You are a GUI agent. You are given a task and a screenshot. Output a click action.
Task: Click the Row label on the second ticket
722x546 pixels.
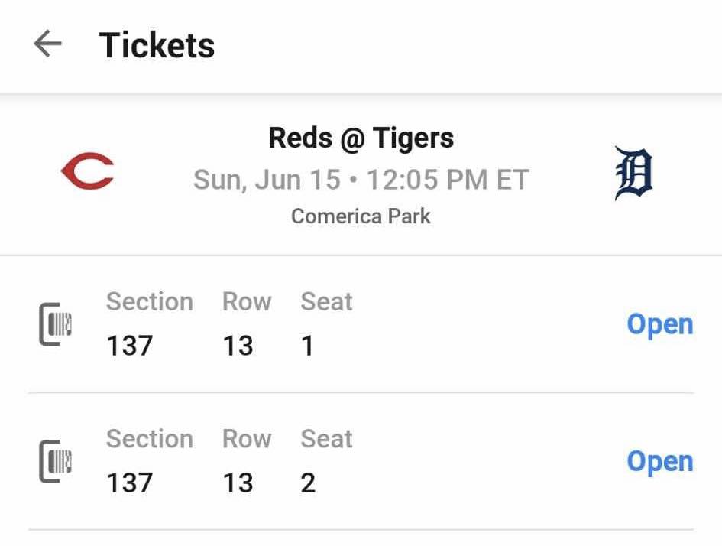[246, 439]
